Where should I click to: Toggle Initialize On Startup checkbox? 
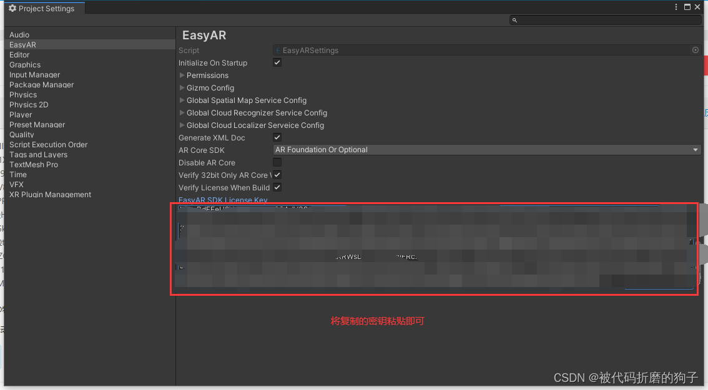point(277,62)
